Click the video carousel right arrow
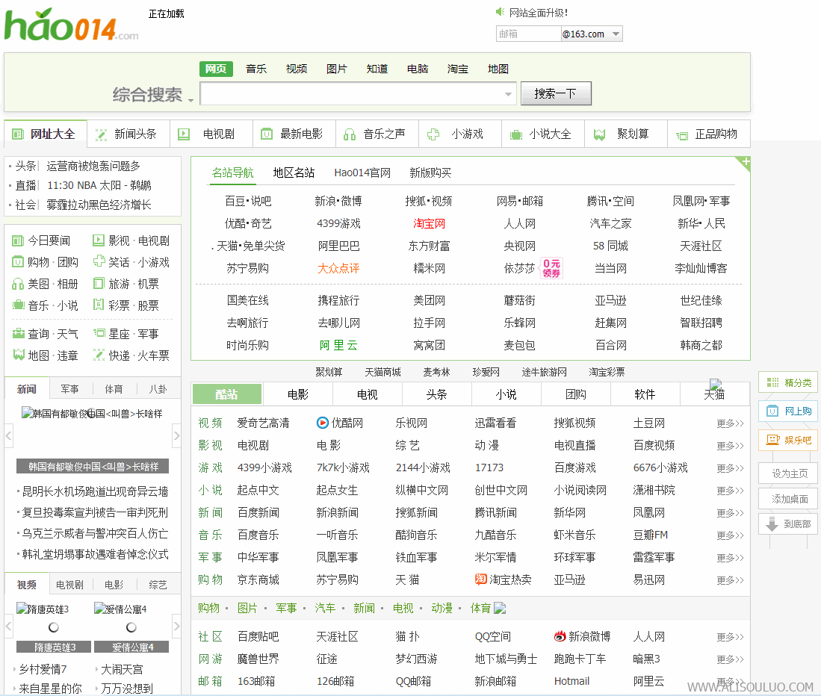The height and width of the screenshot is (696, 821). pos(176,627)
